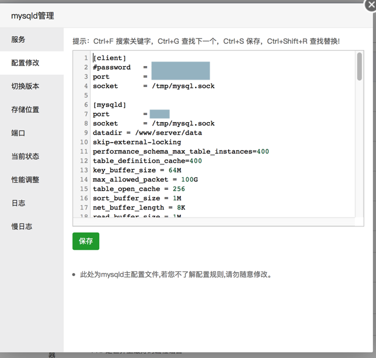Click line number 10 in gutter

84,142
